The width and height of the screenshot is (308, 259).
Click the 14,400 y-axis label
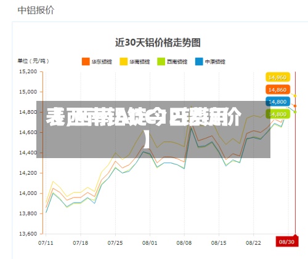tap(28, 153)
